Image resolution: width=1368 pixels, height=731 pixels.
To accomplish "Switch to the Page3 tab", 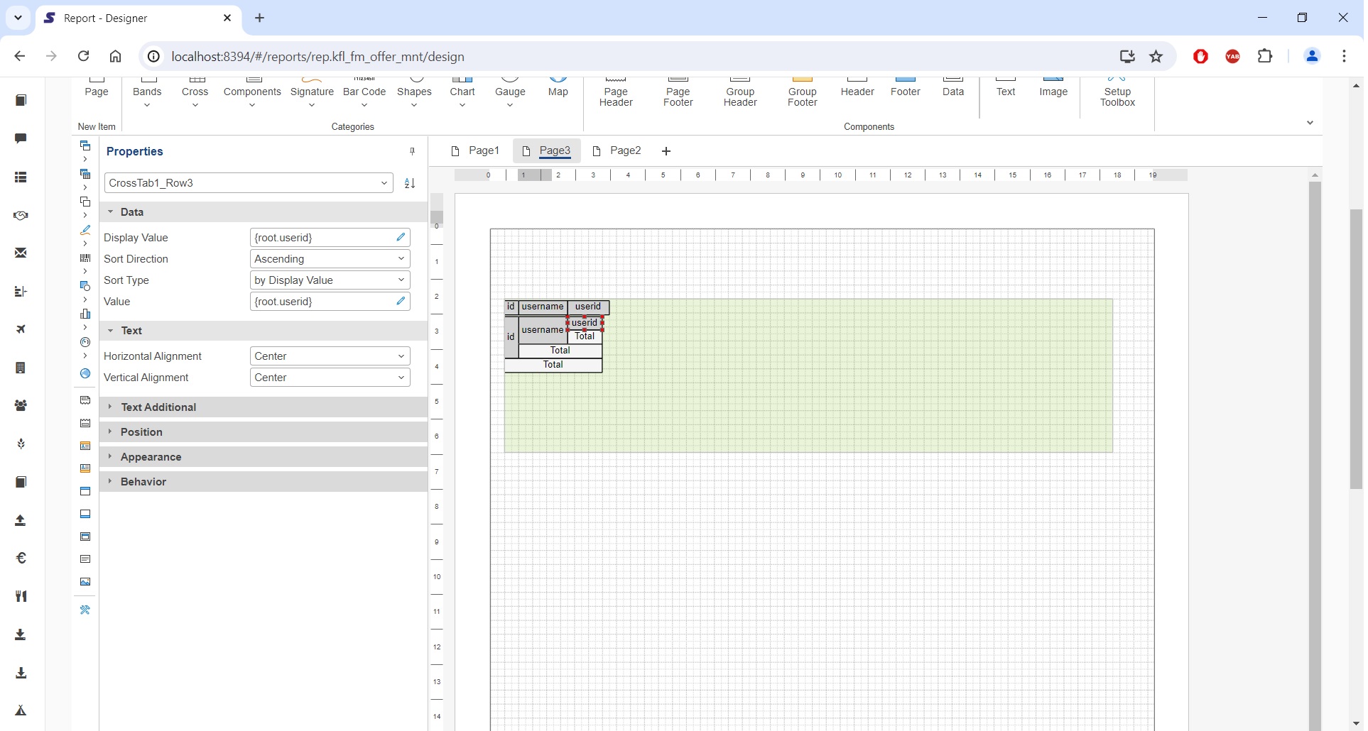I will coord(546,150).
